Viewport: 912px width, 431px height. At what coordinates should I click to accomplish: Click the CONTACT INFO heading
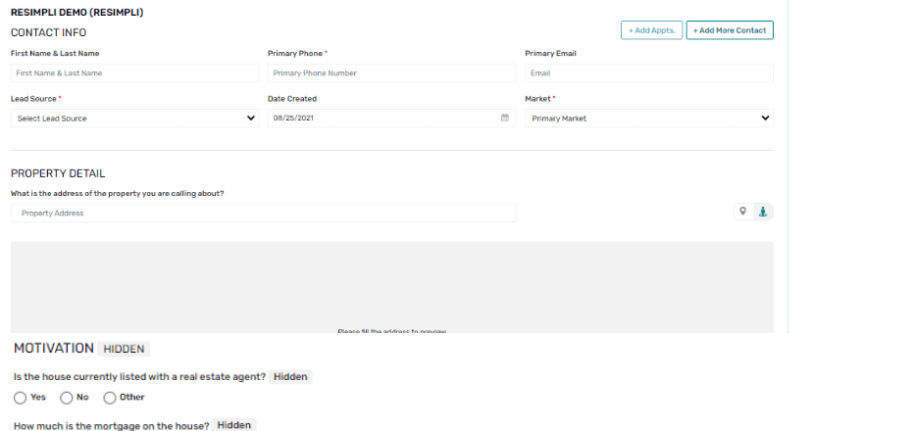(48, 32)
